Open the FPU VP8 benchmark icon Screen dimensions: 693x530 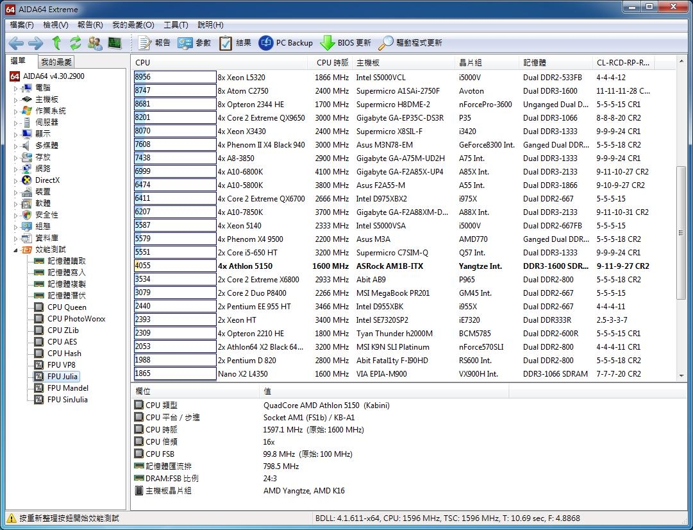pyautogui.click(x=39, y=365)
